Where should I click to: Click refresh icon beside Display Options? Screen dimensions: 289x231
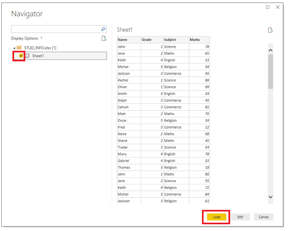point(104,38)
